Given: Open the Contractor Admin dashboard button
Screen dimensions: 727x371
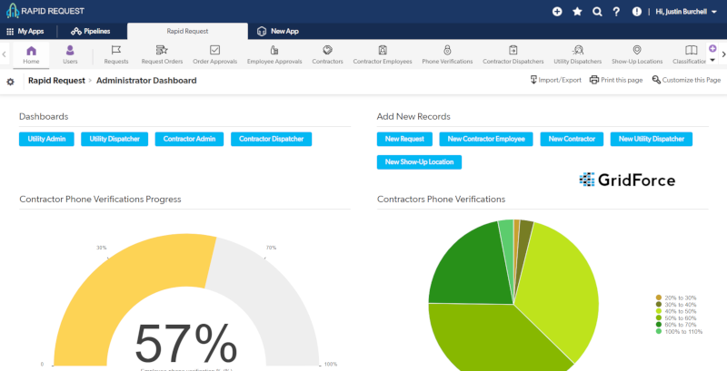Looking at the screenshot, I should pos(189,139).
